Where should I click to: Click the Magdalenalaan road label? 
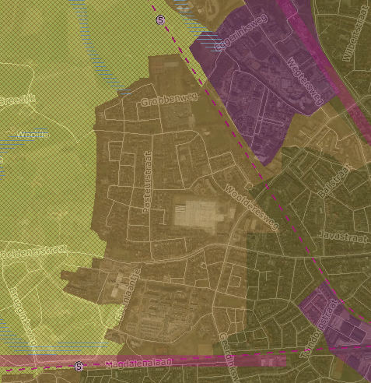[x=138, y=363]
